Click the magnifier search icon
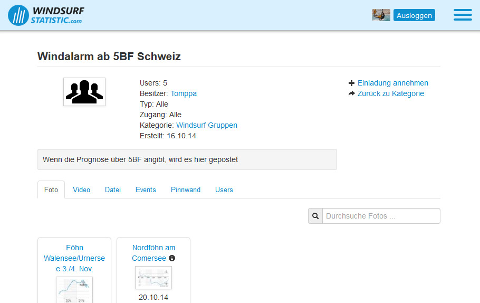The image size is (480, 303). [x=315, y=216]
